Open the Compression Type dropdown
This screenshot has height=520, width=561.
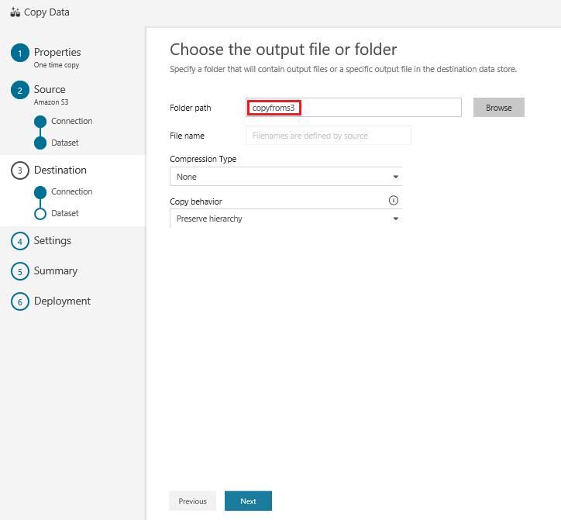[286, 177]
